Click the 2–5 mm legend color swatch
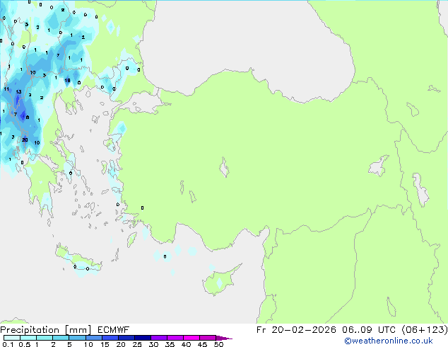The width and height of the screenshot is (448, 347). point(61,338)
